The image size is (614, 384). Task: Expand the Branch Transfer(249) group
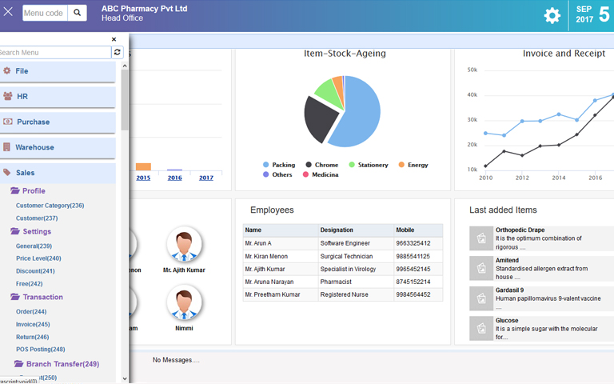[62, 364]
